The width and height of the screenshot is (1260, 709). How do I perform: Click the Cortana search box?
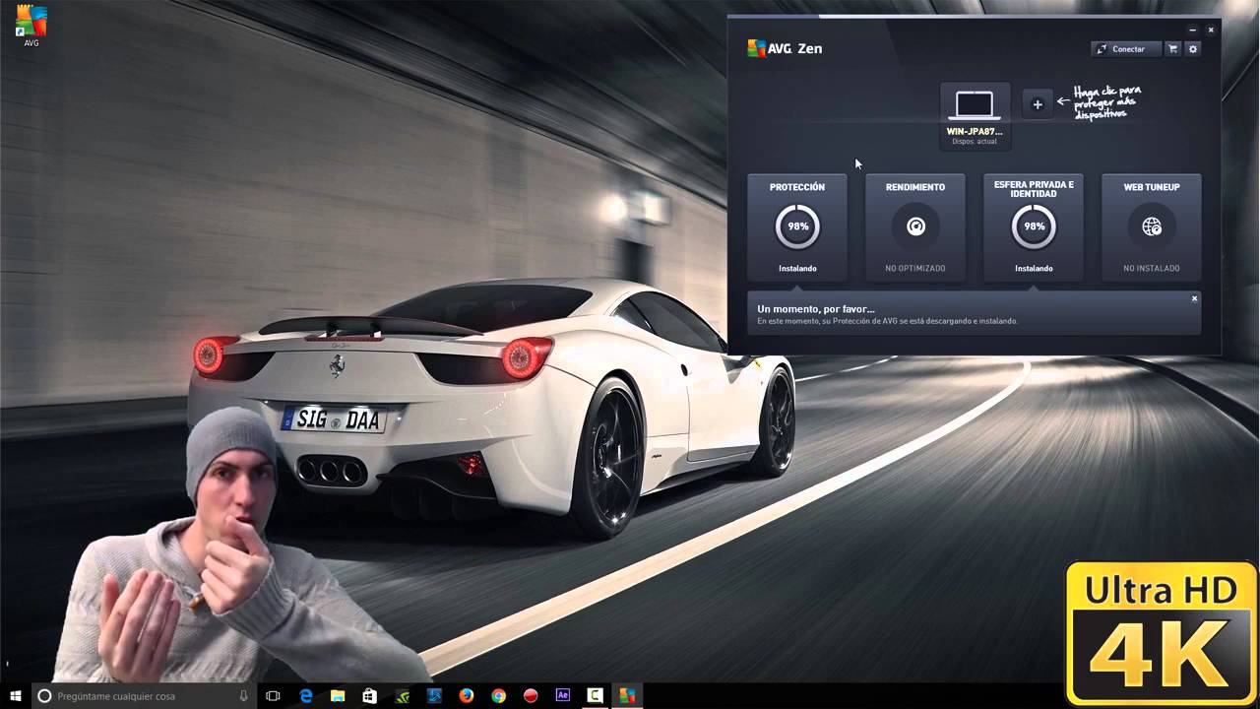click(x=144, y=695)
